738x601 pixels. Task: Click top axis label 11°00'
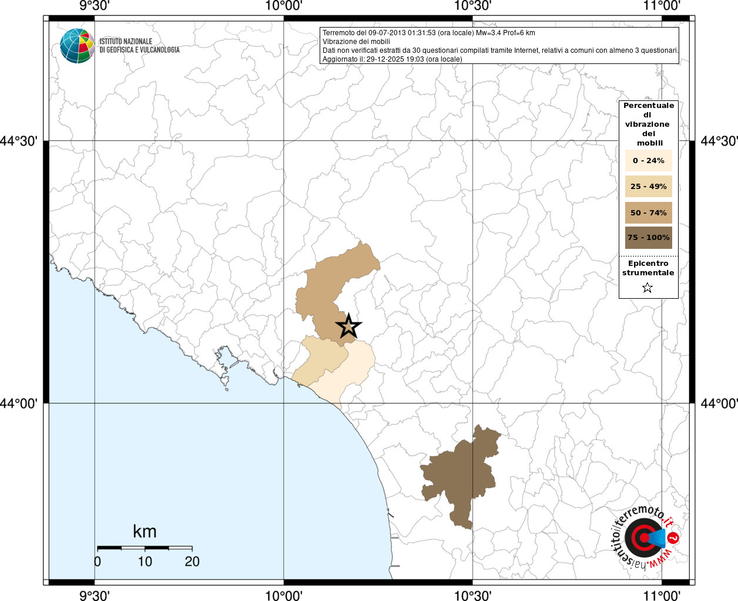pos(662,6)
